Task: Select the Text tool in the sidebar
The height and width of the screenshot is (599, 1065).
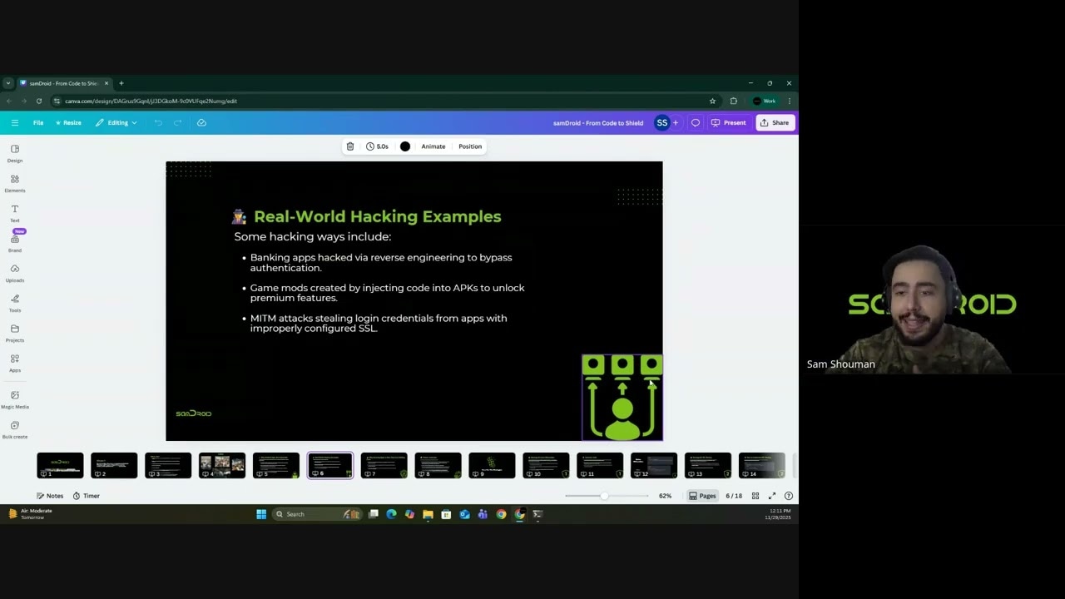Action: click(14, 213)
